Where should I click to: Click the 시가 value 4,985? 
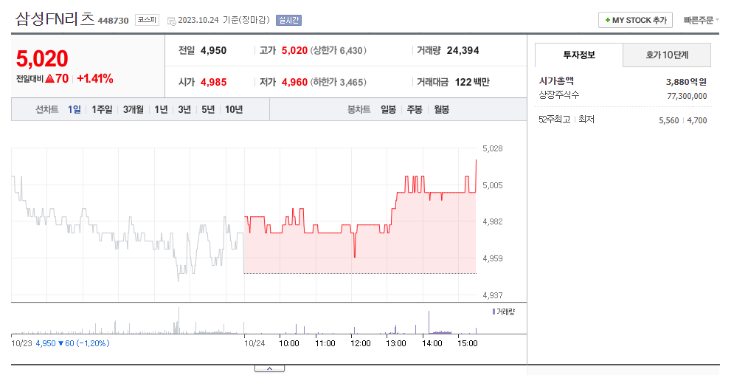pos(213,82)
